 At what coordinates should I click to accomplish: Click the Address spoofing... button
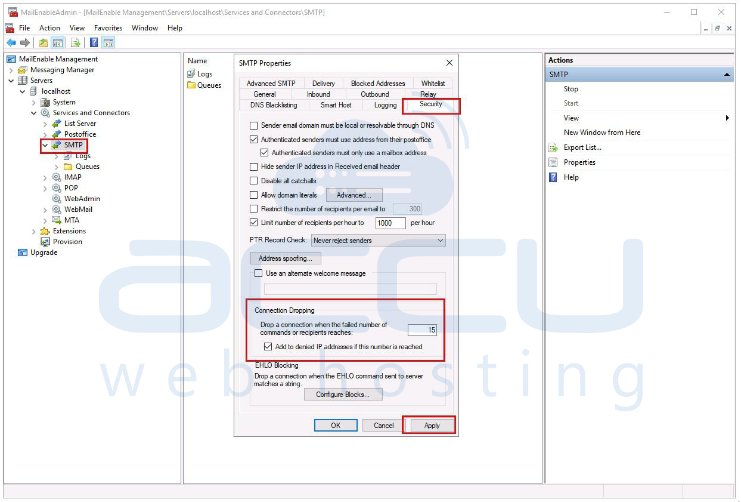[286, 258]
